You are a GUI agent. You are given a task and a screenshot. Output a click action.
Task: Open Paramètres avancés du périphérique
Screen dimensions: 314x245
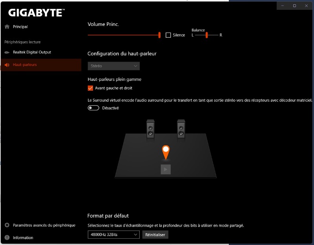44,225
